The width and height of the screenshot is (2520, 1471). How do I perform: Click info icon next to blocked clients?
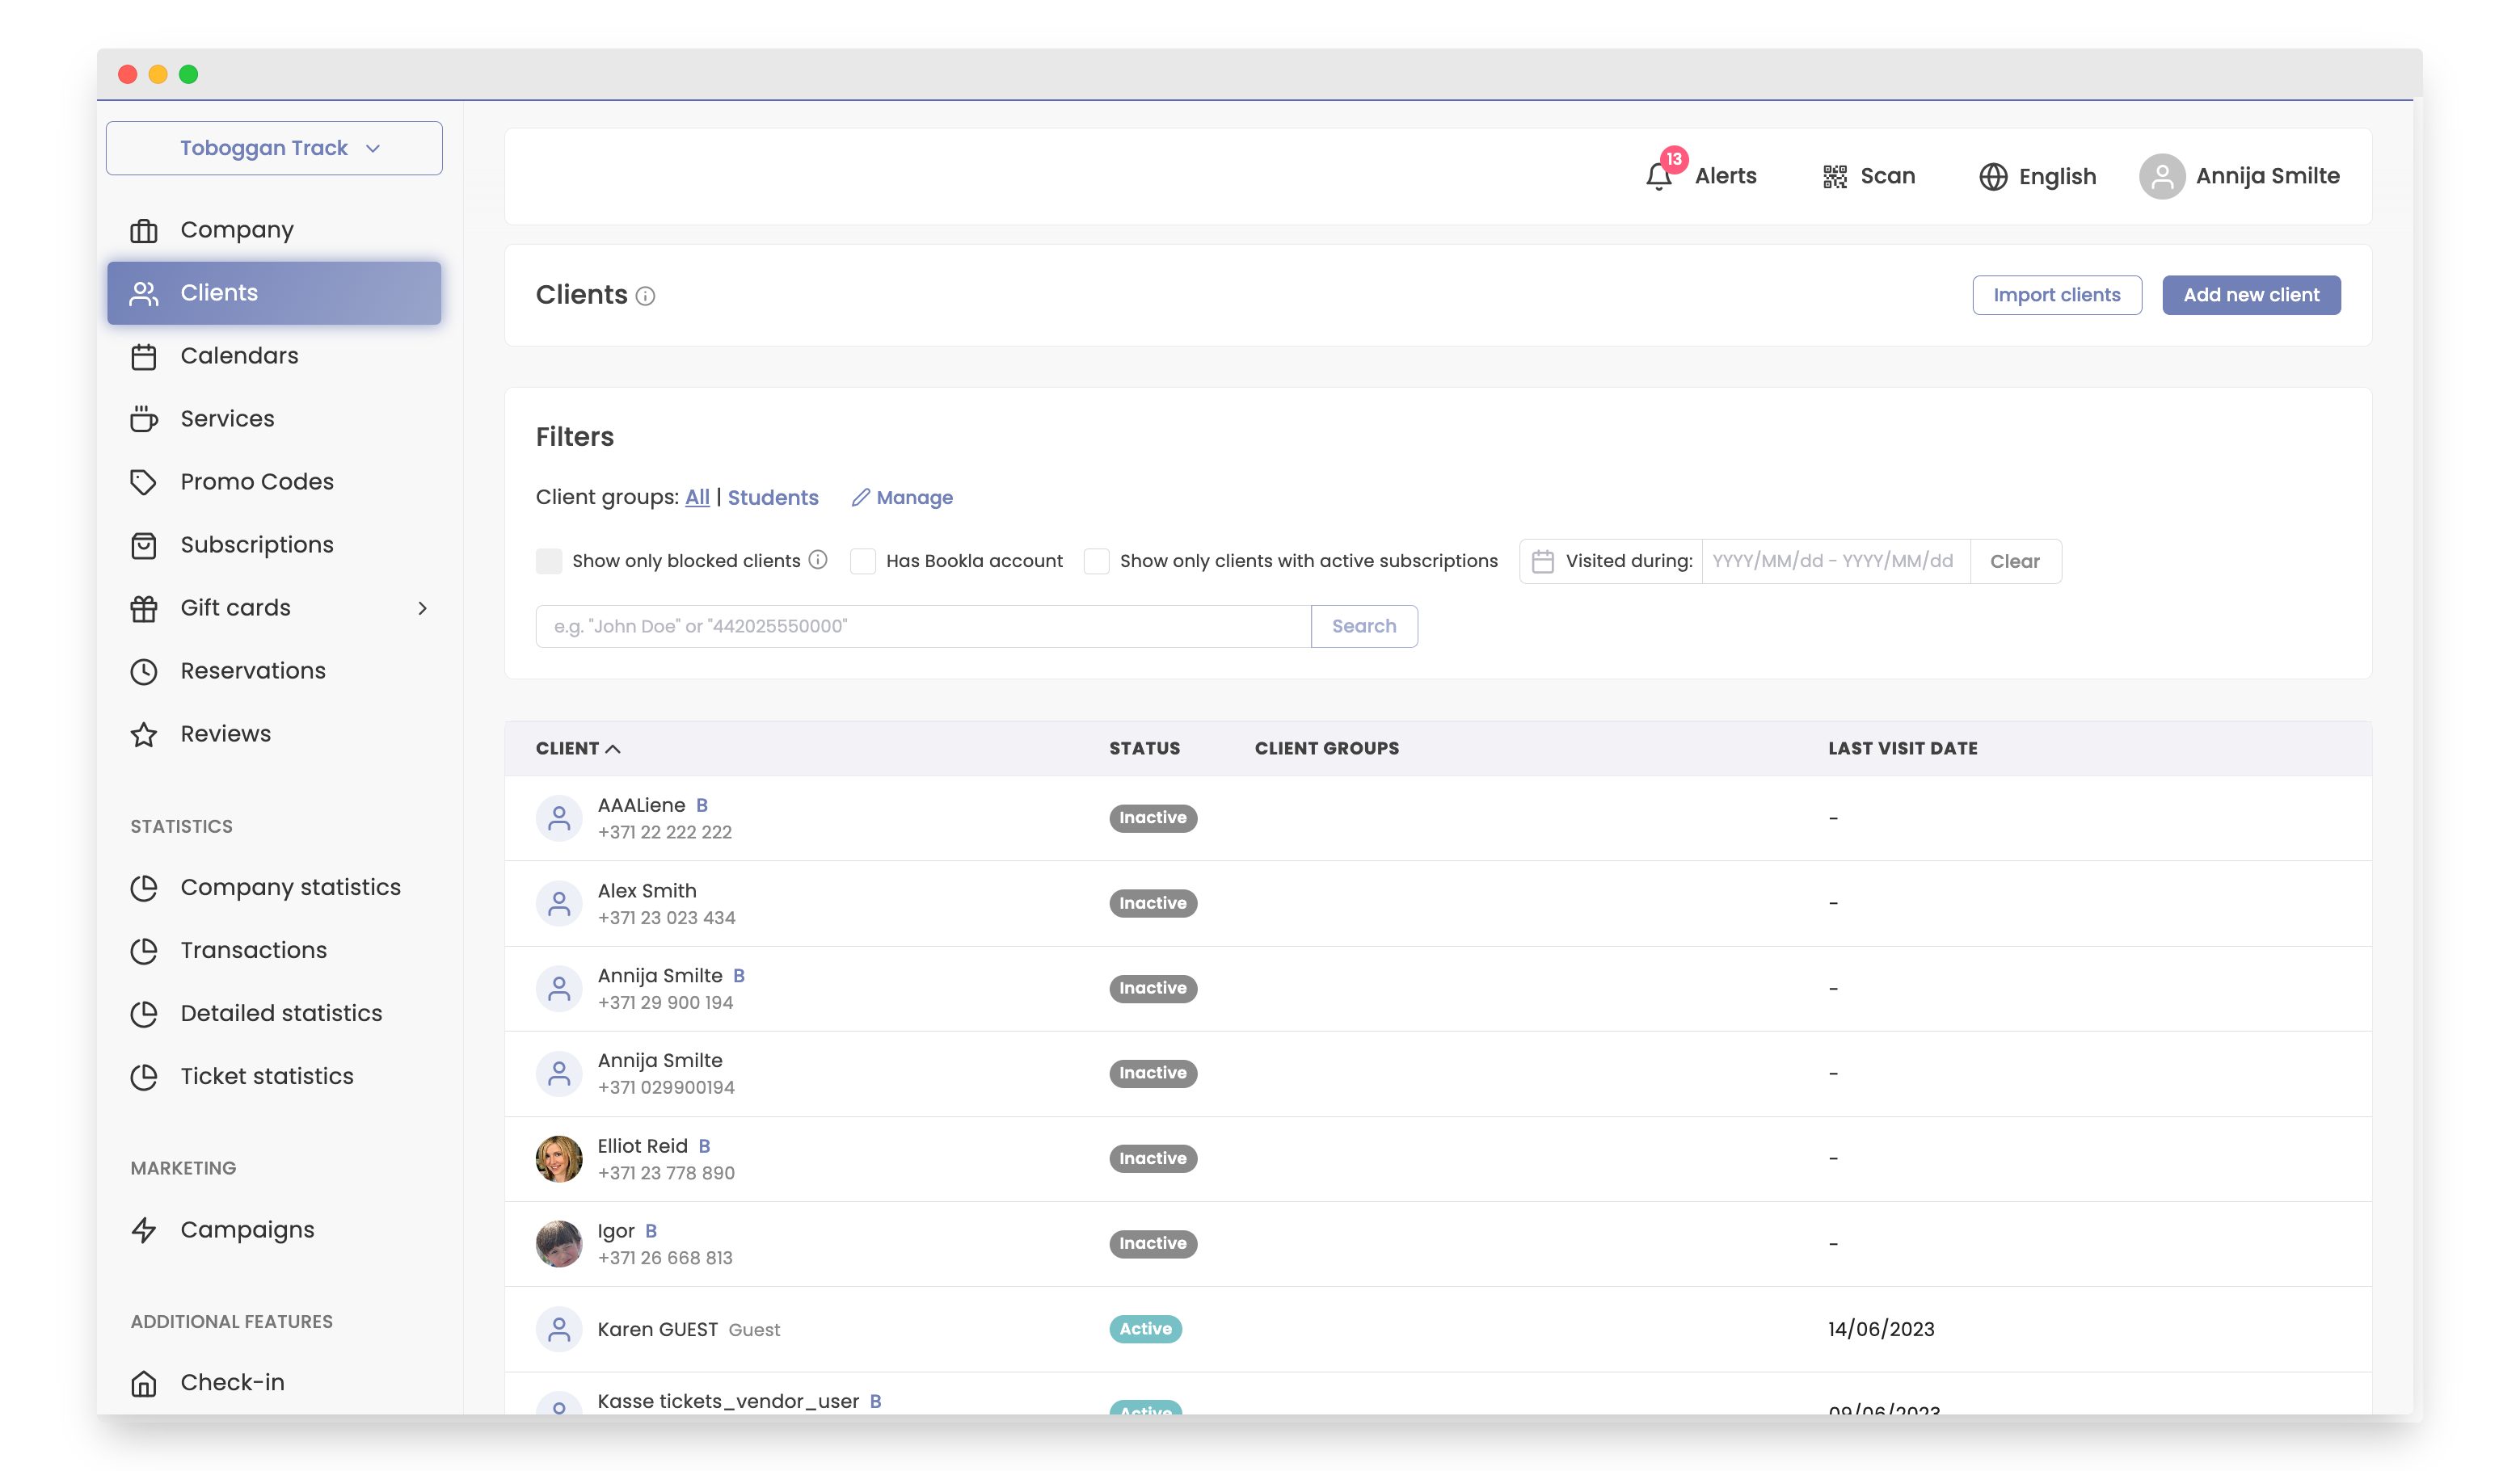(x=818, y=560)
